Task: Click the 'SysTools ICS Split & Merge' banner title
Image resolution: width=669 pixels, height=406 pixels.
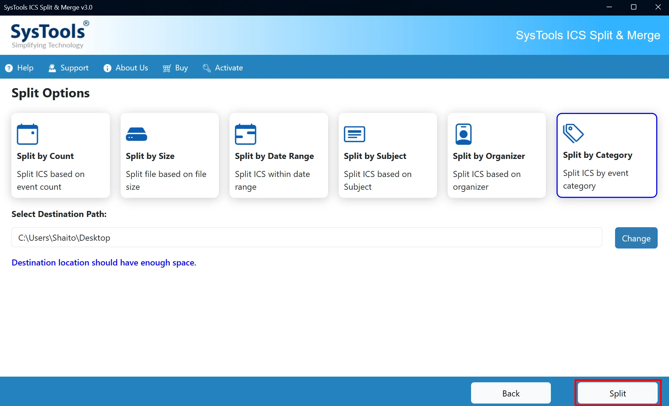Action: click(588, 35)
